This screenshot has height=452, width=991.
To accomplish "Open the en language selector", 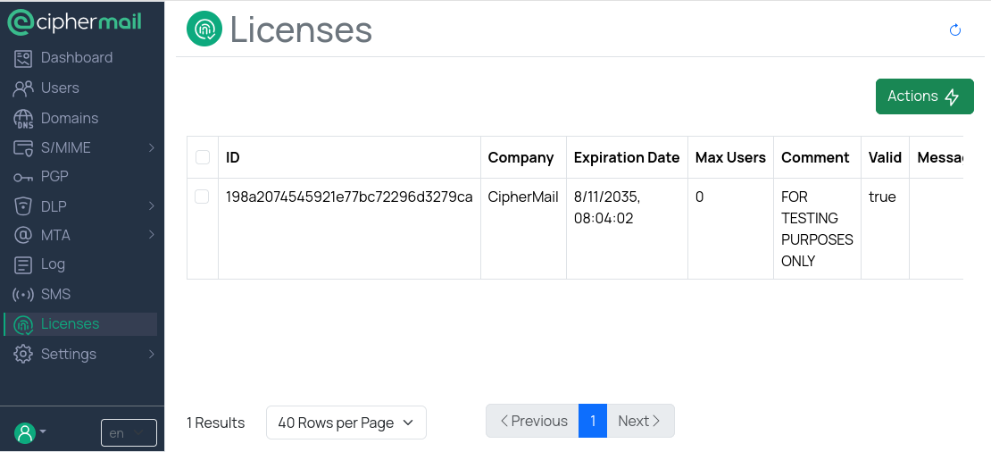I will pyautogui.click(x=129, y=433).
